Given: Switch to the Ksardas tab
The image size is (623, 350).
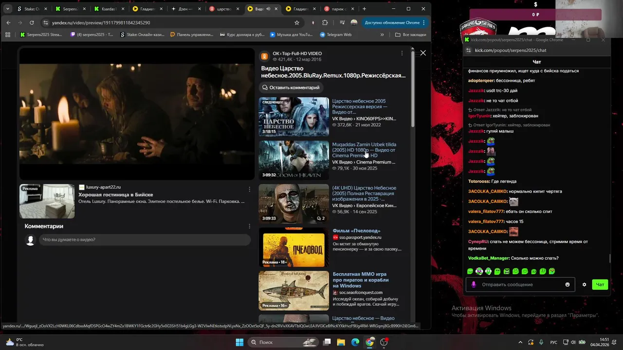Looking at the screenshot, I should pos(109,9).
